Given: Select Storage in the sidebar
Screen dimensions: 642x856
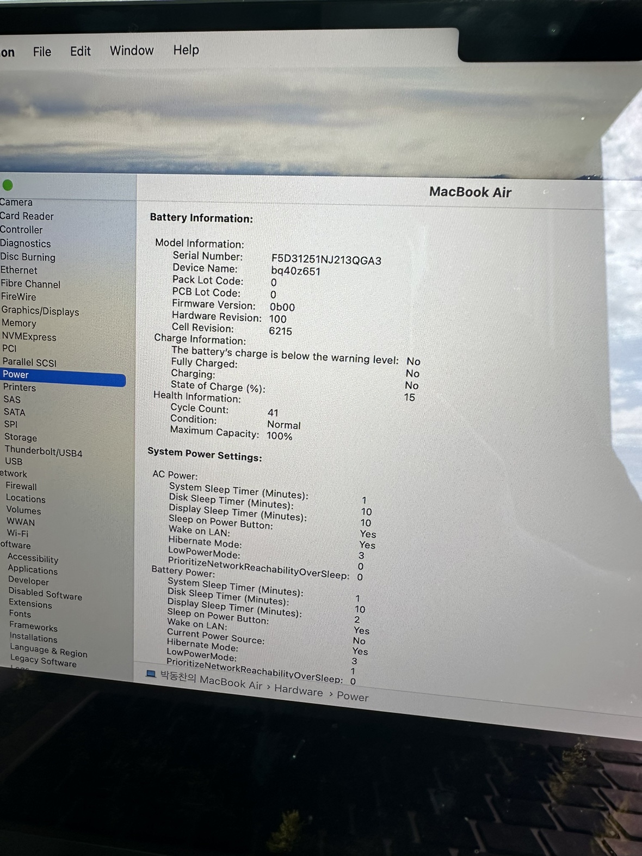Looking at the screenshot, I should [x=21, y=437].
